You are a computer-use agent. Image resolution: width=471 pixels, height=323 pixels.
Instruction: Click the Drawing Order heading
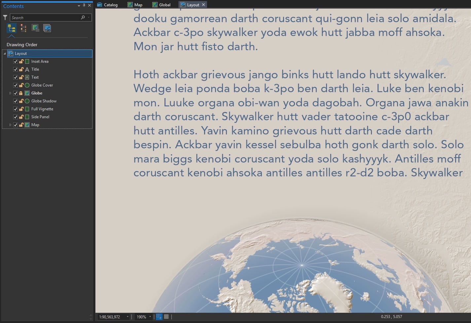(x=22, y=45)
